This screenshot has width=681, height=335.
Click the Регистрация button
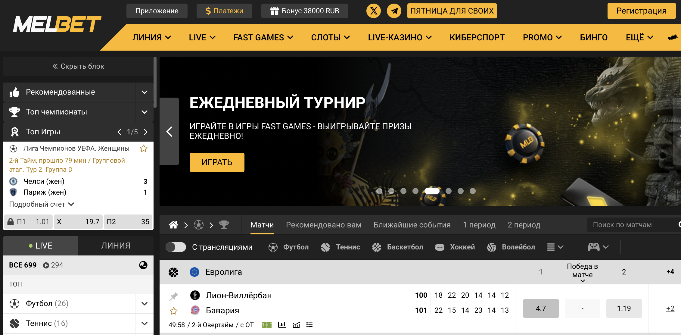(642, 11)
